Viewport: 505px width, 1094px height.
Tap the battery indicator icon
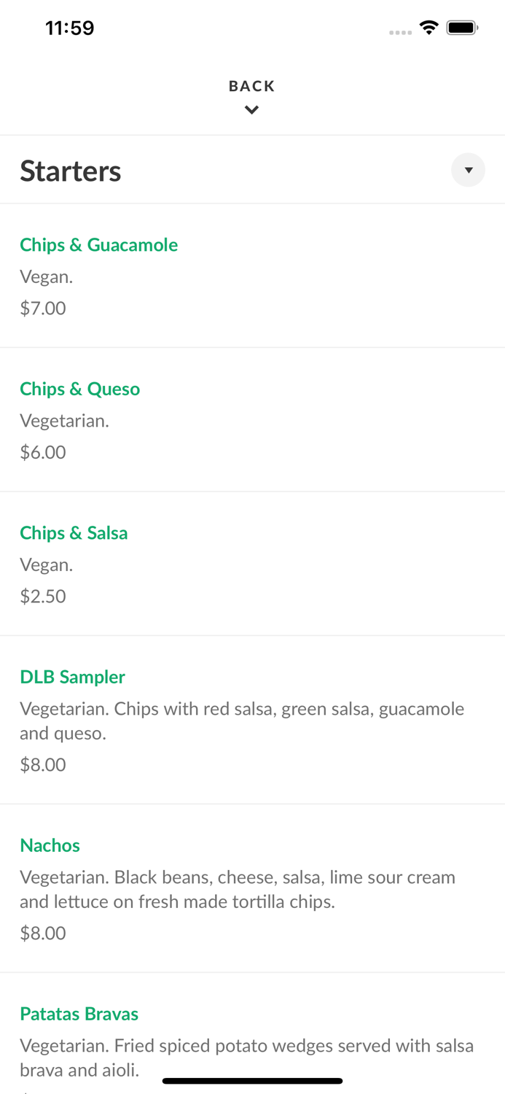462,28
